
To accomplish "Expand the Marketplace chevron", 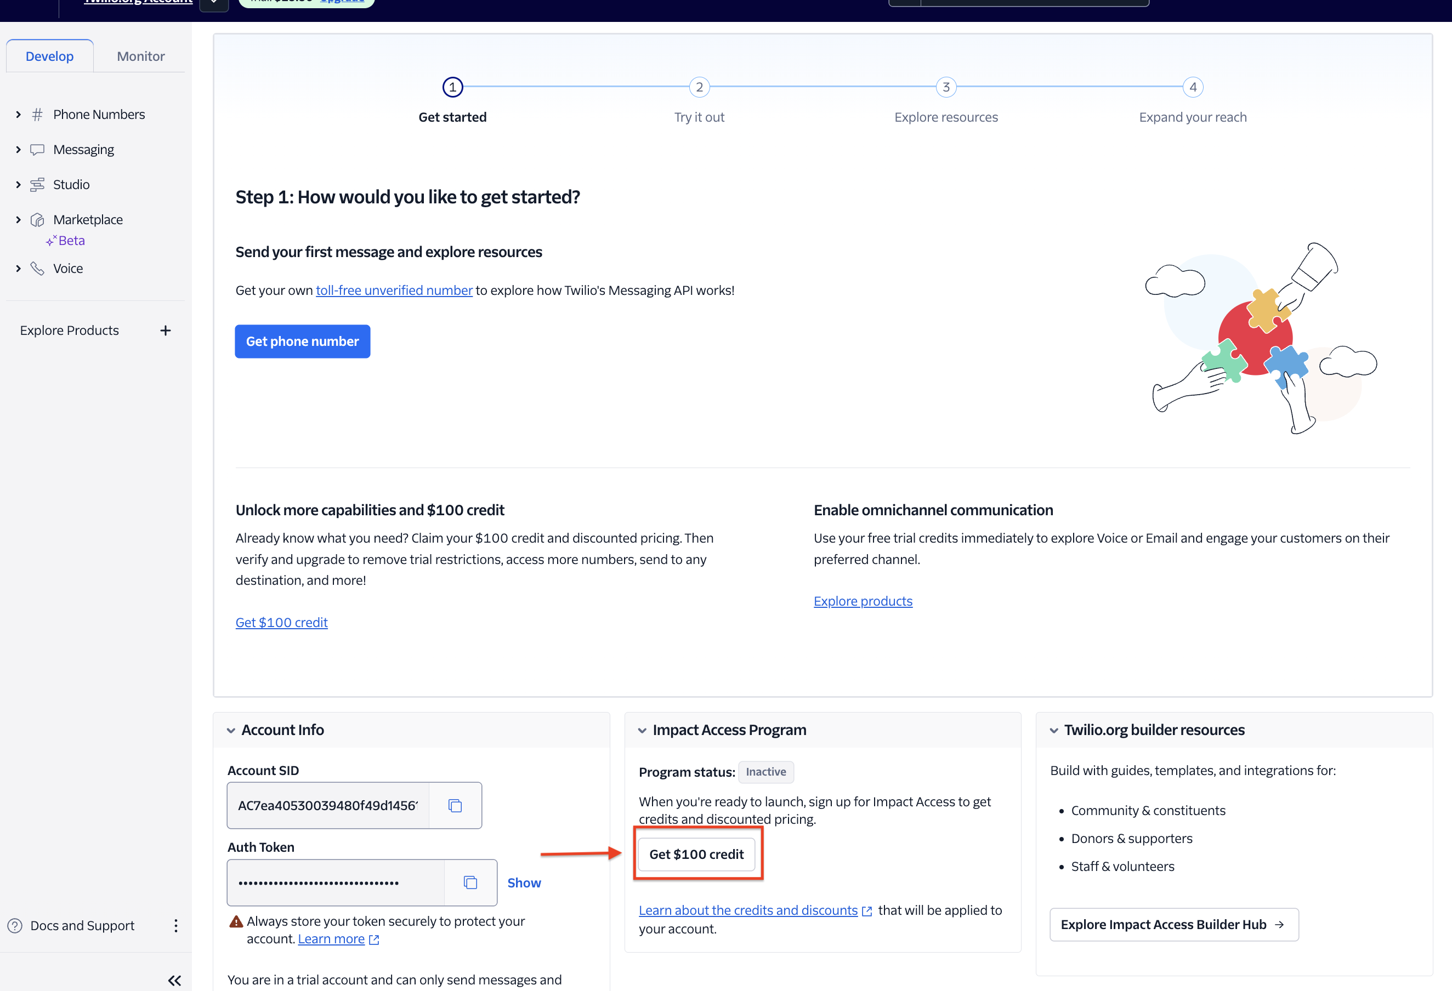I will point(18,220).
